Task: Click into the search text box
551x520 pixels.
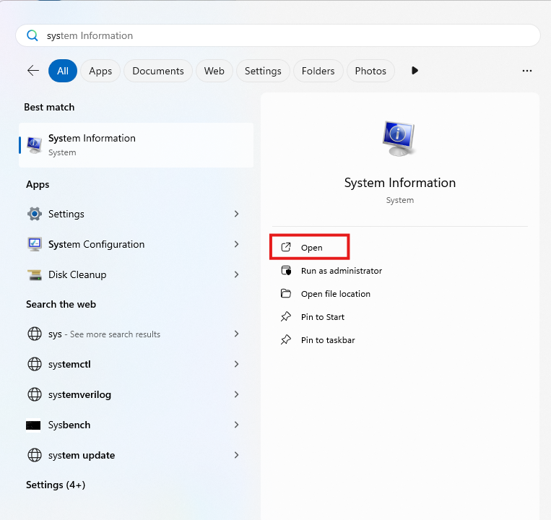Action: (289, 35)
